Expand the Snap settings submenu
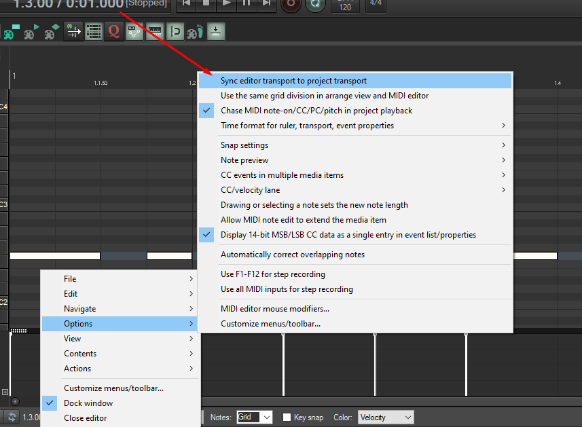The width and height of the screenshot is (582, 427). (355, 145)
